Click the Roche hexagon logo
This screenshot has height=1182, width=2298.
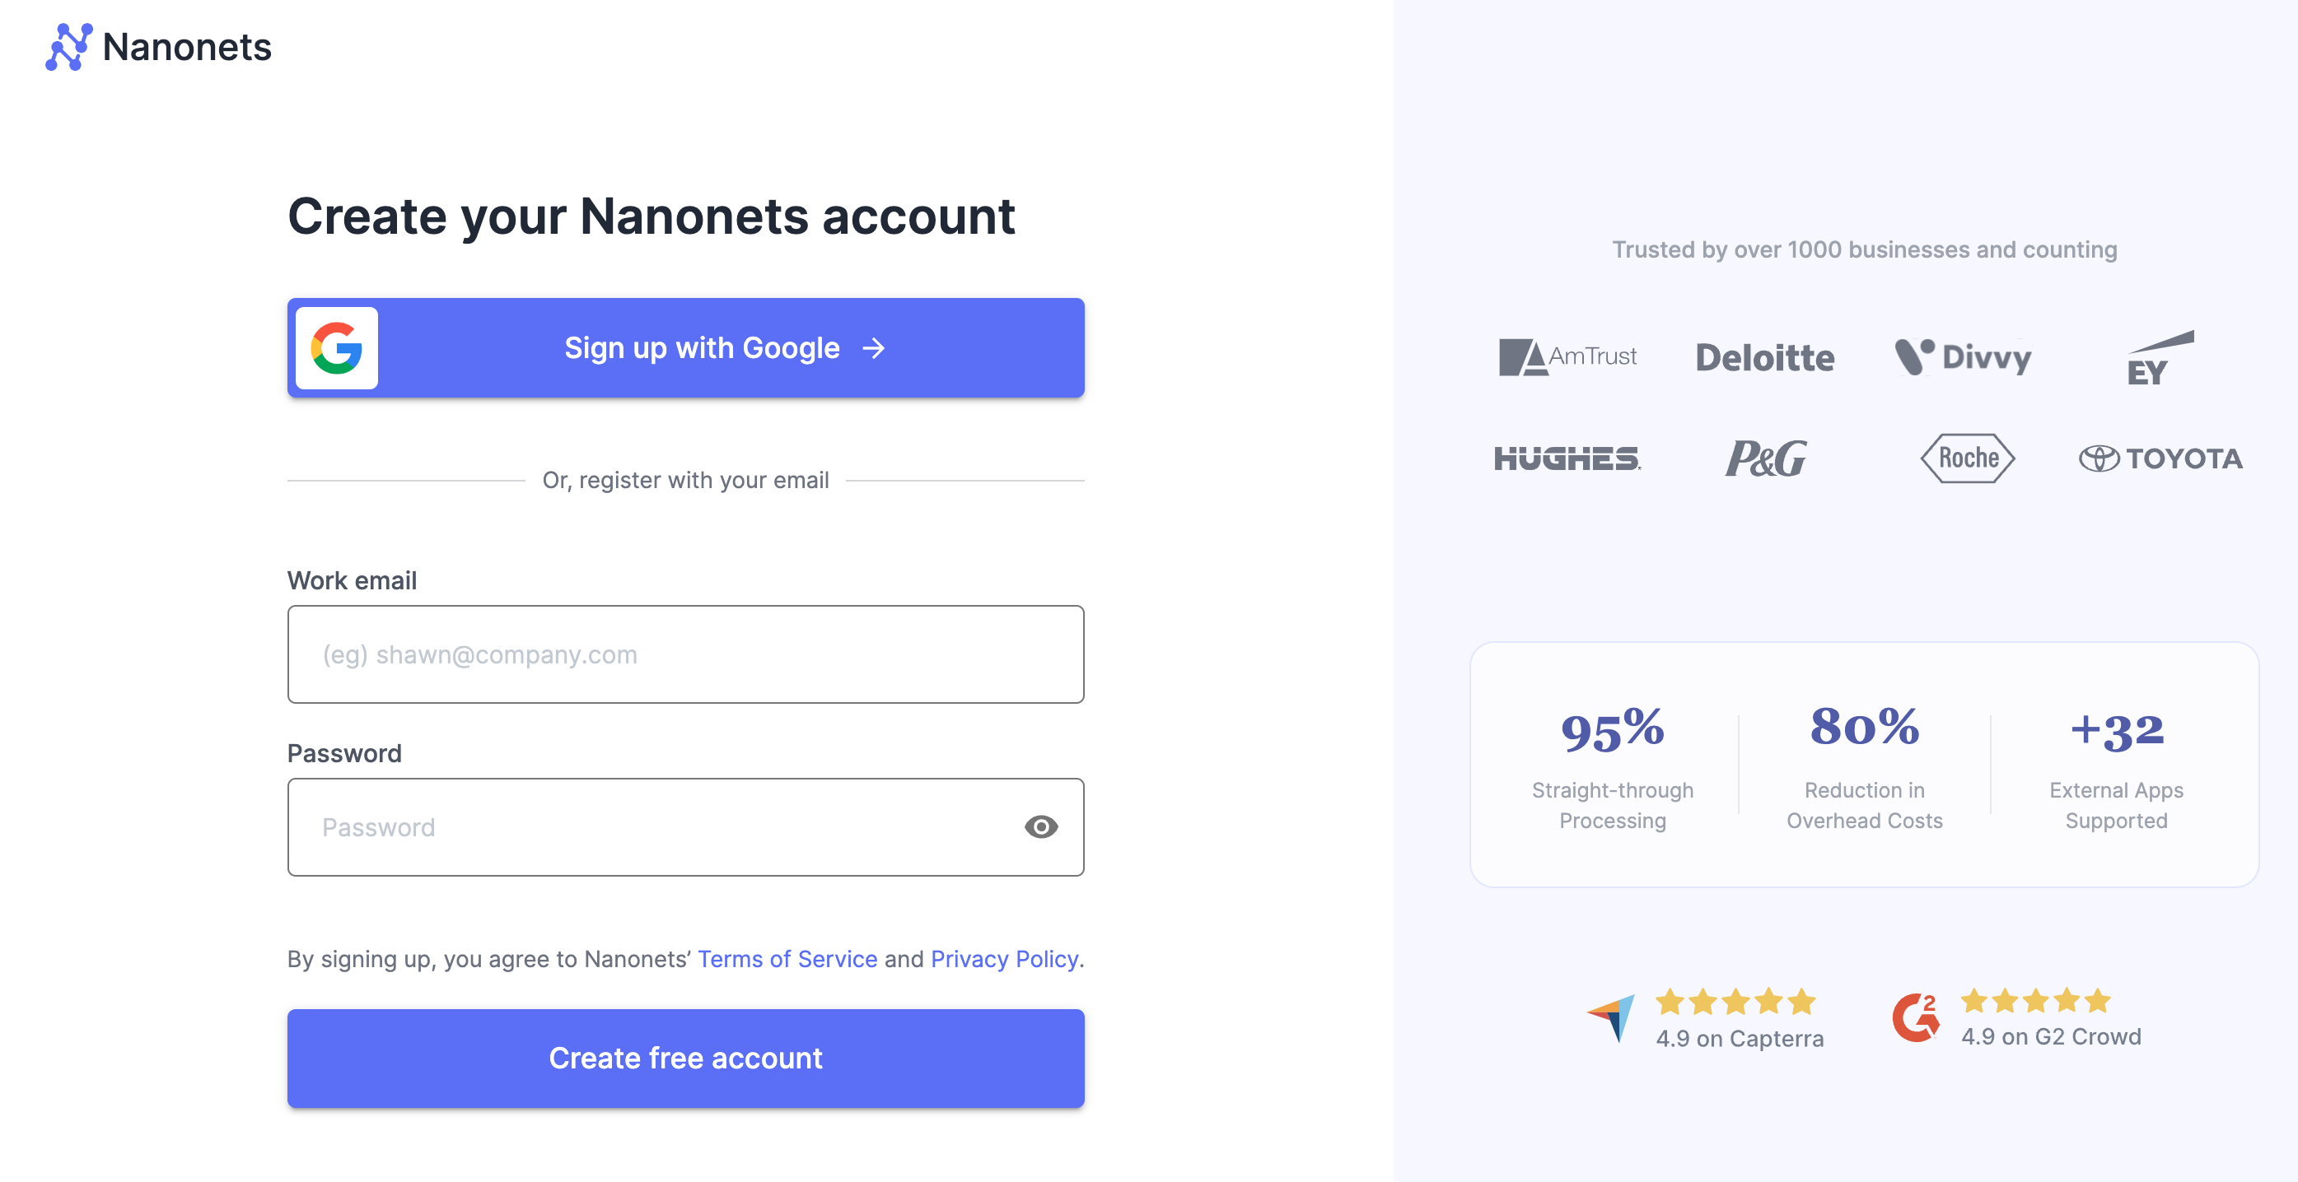[x=1967, y=458]
